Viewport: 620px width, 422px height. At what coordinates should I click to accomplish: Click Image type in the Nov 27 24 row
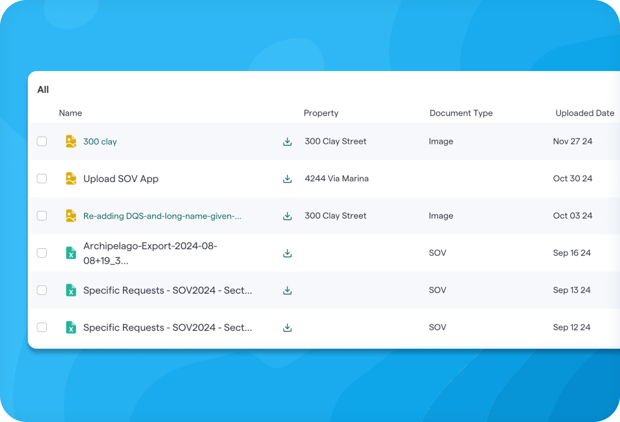[x=441, y=141]
